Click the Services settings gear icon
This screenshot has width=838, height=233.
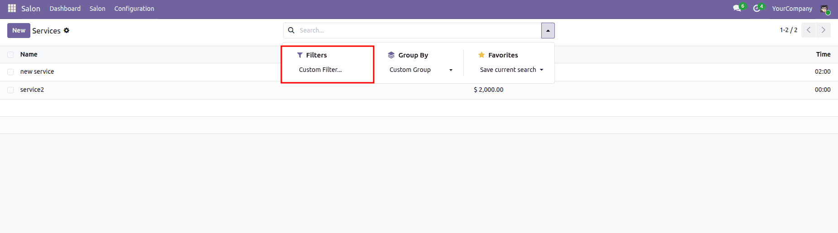[x=67, y=30]
